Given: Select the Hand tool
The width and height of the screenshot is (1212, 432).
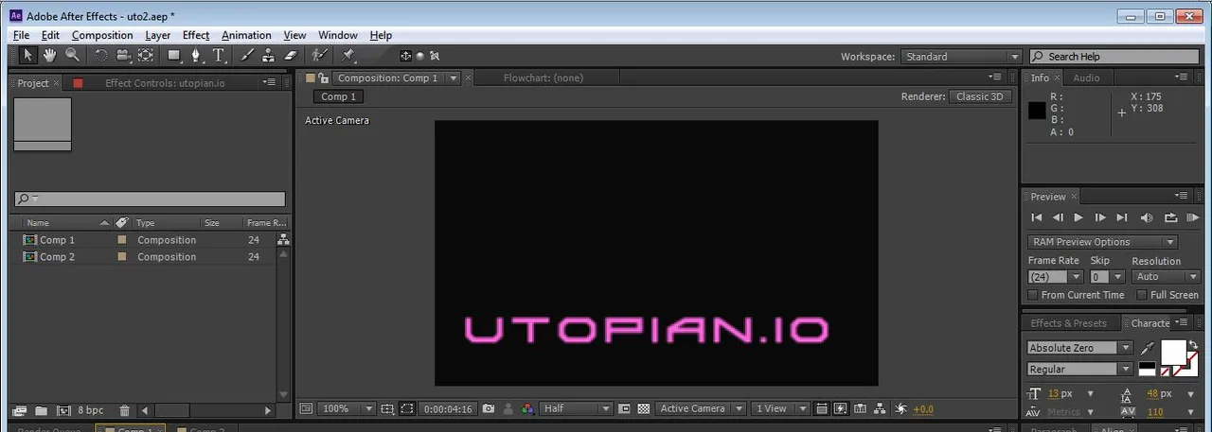Looking at the screenshot, I should pyautogui.click(x=49, y=56).
